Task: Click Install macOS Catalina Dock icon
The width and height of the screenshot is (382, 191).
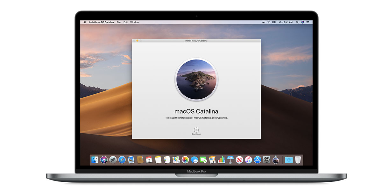Action: (x=276, y=159)
